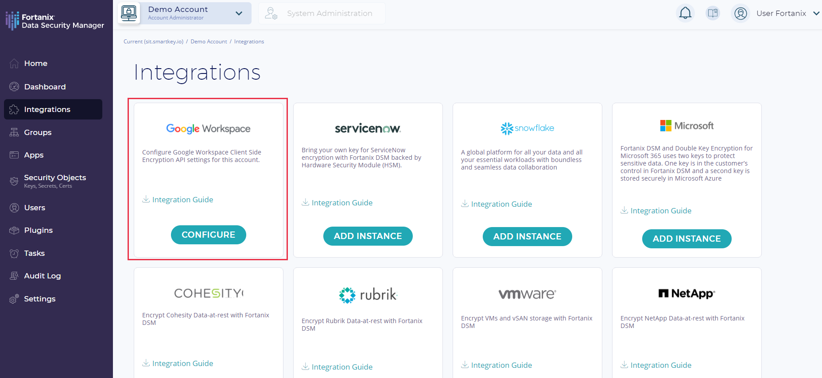
Task: Open the Settings sidebar item
Action: pyautogui.click(x=39, y=299)
